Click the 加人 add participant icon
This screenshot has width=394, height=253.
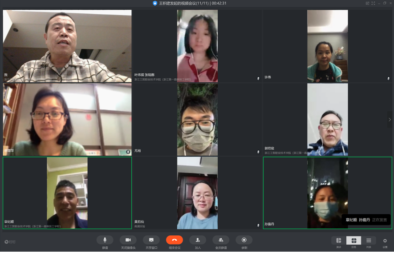coord(198,240)
